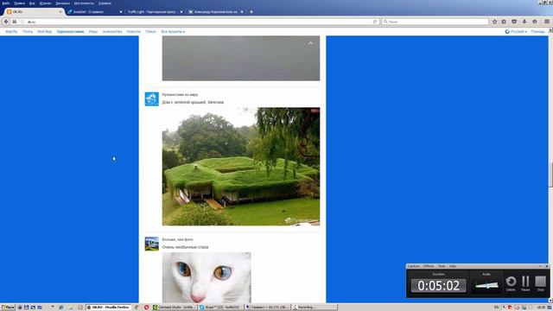553x311 pixels.
Task: Open the Правка menu
Action: tap(19, 3)
